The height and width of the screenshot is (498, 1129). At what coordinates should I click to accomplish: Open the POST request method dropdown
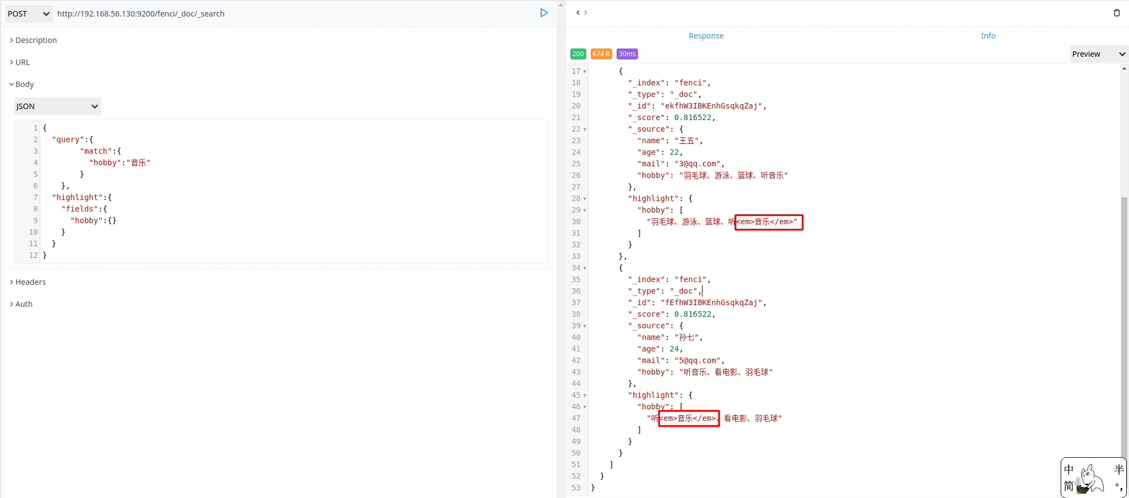click(x=28, y=13)
